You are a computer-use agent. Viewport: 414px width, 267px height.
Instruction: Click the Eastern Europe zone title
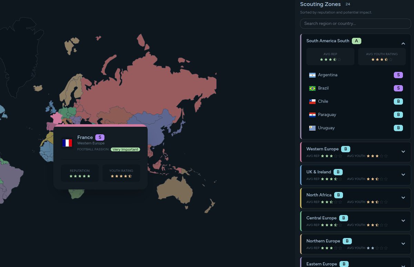coord(322,264)
